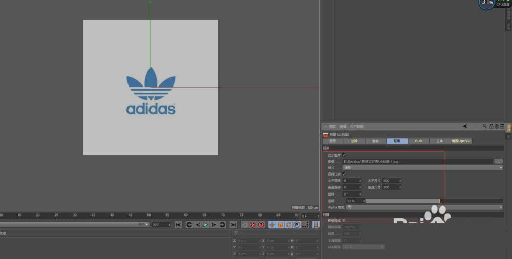Uncheck the 显示图片 checkbox
This screenshot has height=259, width=512.
coord(344,155)
